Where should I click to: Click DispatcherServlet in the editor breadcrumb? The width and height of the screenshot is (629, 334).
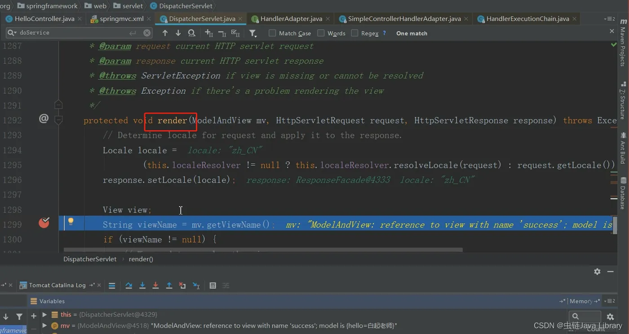(90, 259)
